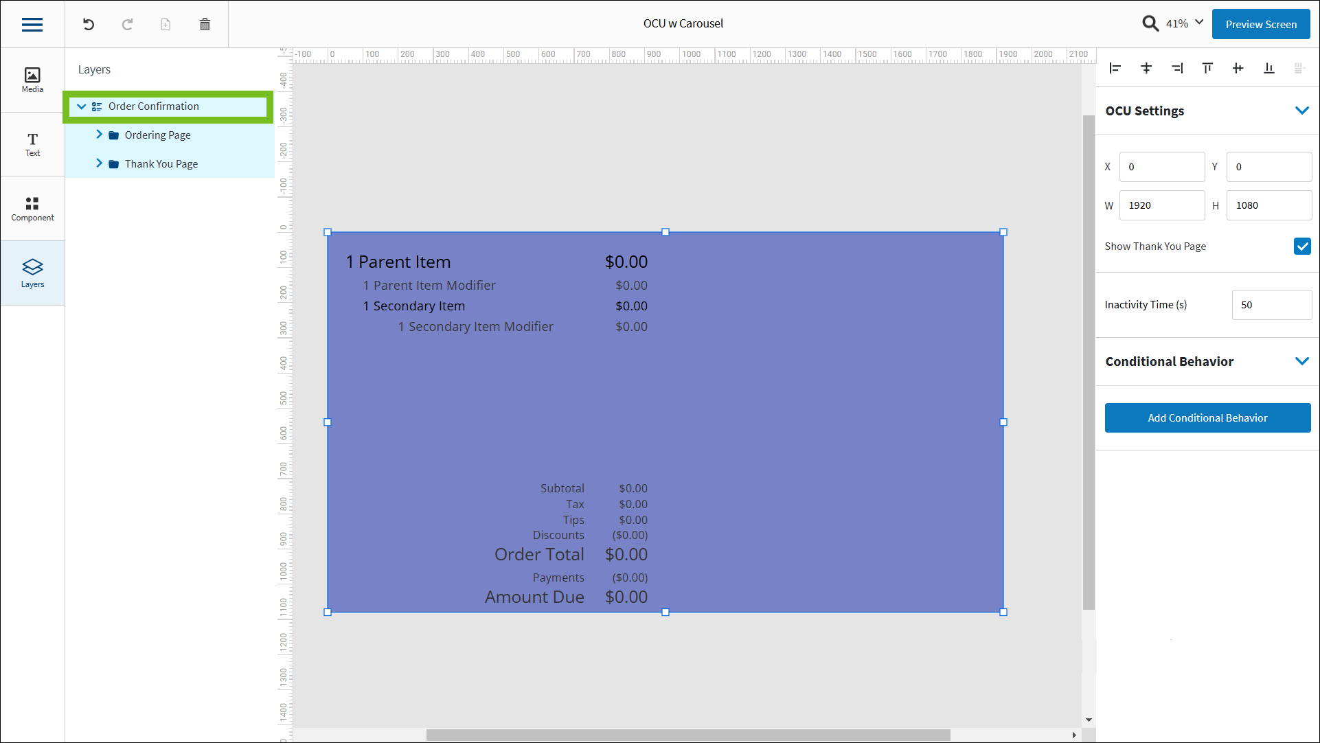This screenshot has height=743, width=1320.
Task: Open the Component sidebar tab
Action: [x=32, y=209]
